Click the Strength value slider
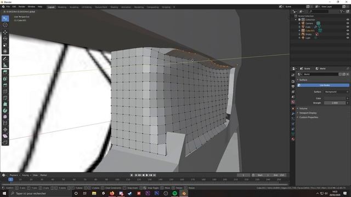 click(x=335, y=103)
